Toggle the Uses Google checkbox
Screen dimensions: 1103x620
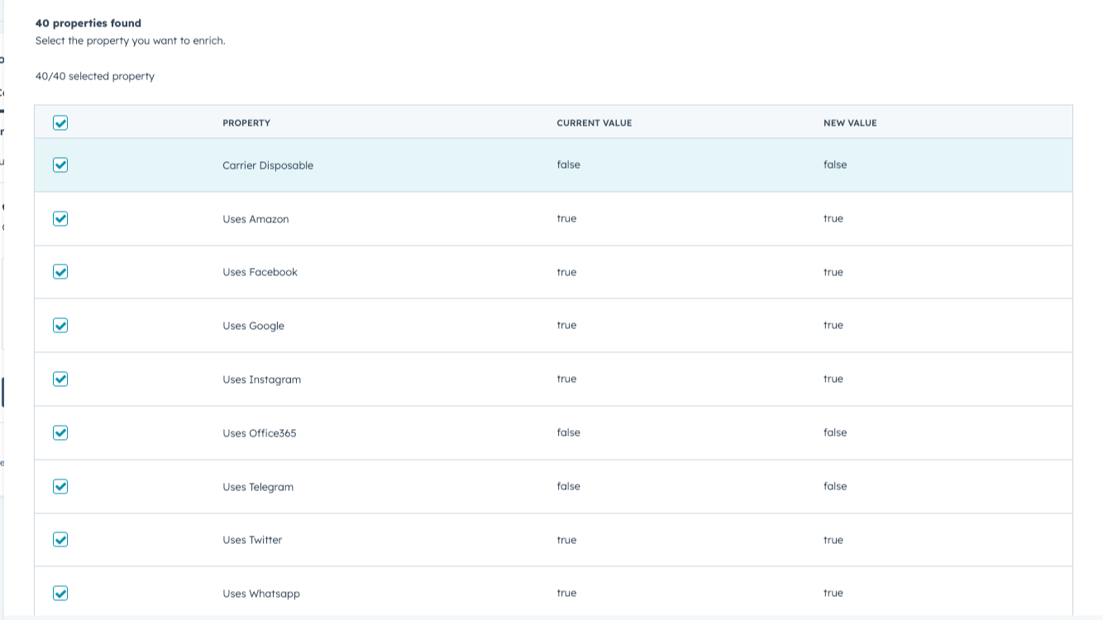60,326
